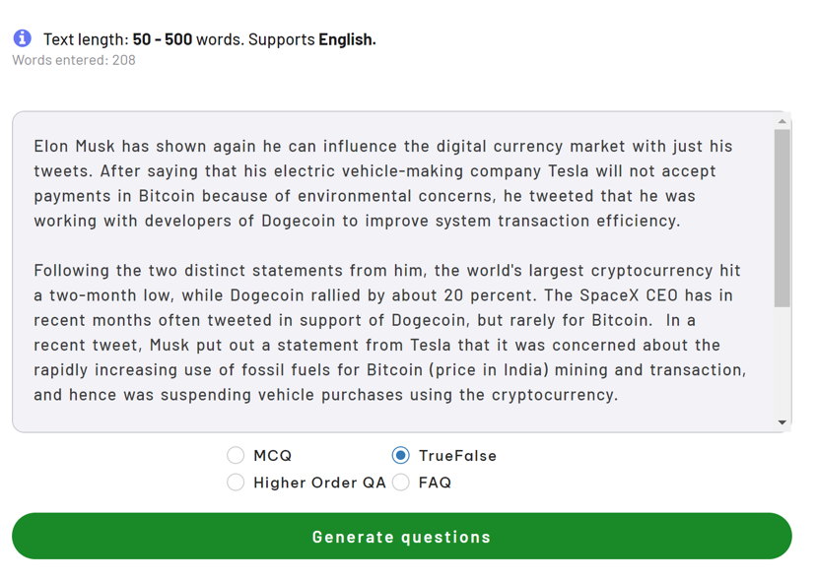Click the Higher Order QA label
The height and width of the screenshot is (581, 816).
click(319, 483)
